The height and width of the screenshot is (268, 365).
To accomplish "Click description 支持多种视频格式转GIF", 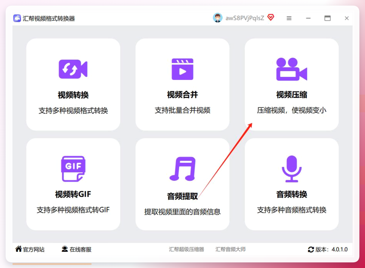I will click(73, 210).
